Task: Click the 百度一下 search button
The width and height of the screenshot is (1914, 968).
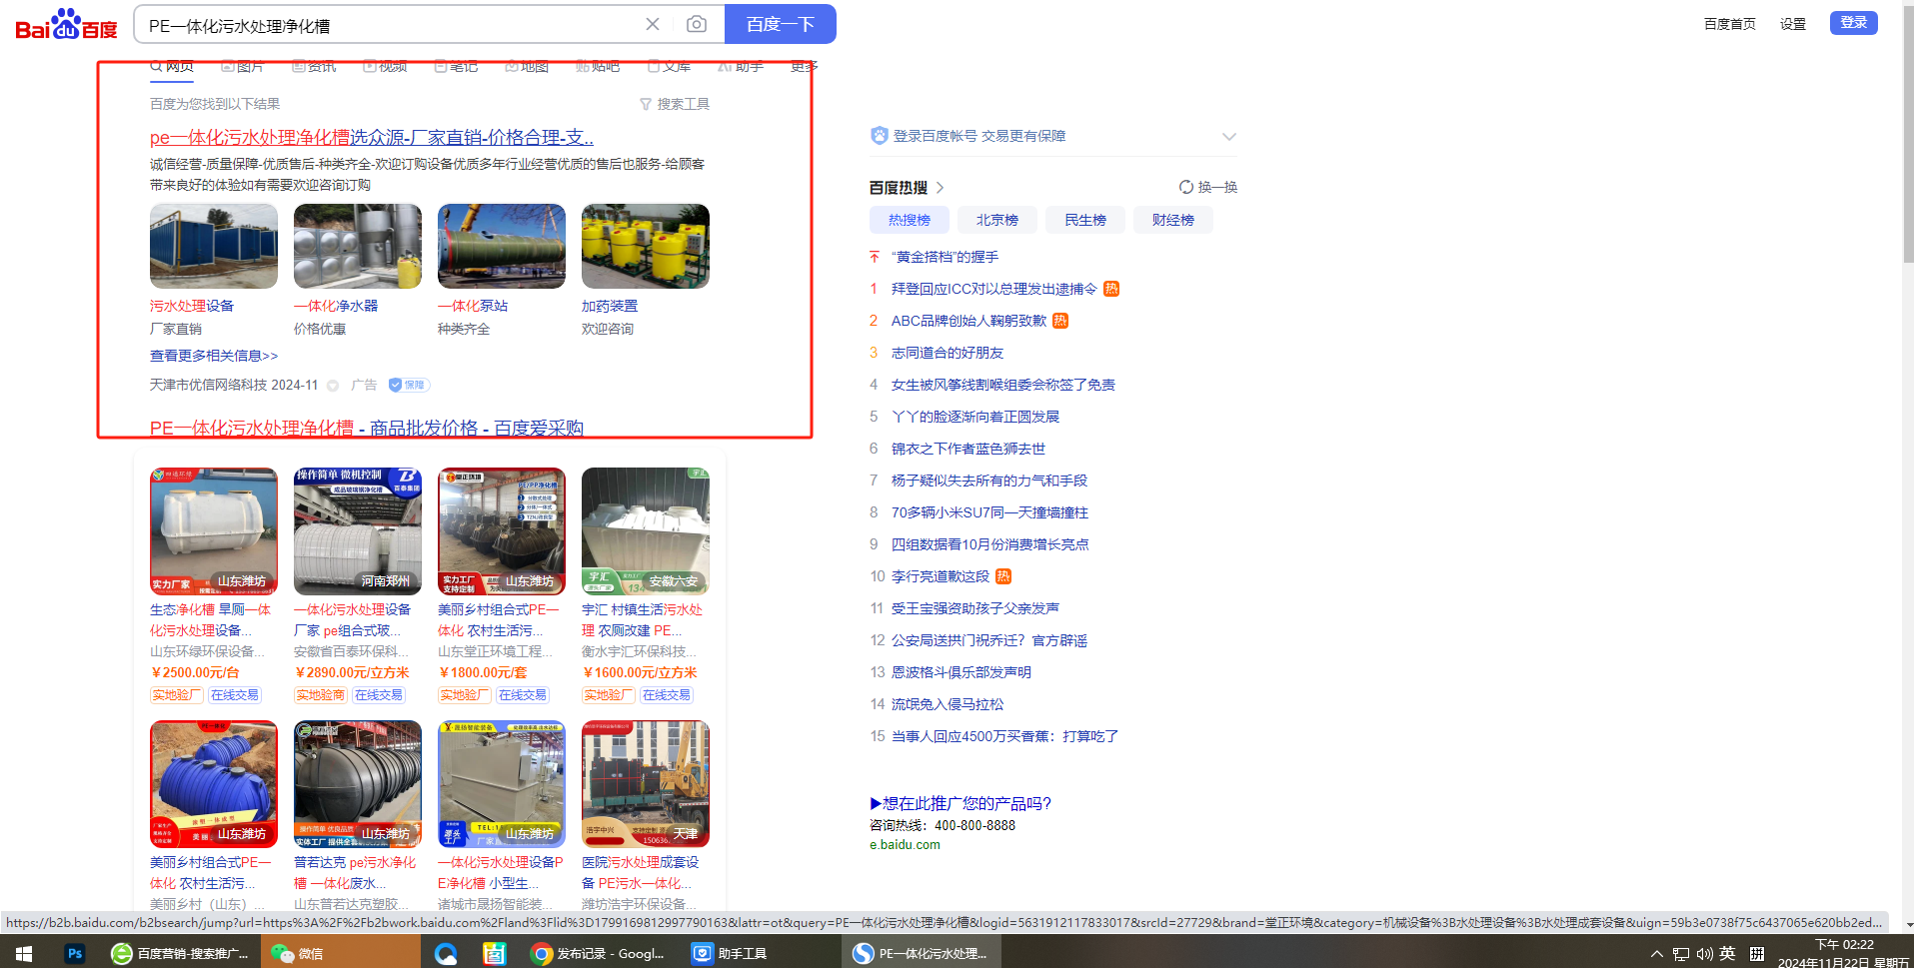Action: pos(781,24)
